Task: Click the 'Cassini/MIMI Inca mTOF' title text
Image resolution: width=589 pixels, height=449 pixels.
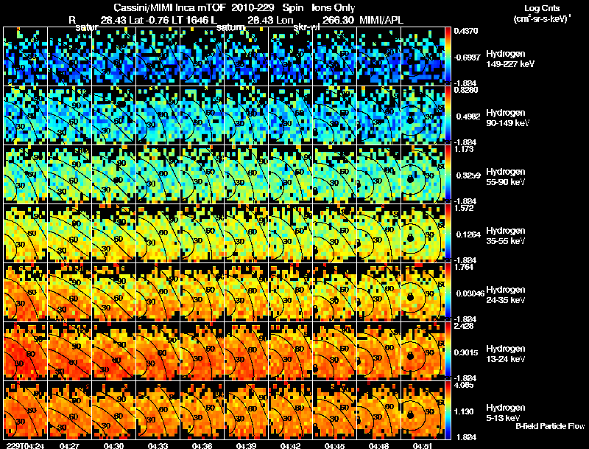Action: 169,8
